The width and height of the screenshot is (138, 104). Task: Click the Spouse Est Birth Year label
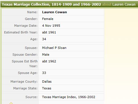pyautogui.click(x=25, y=64)
